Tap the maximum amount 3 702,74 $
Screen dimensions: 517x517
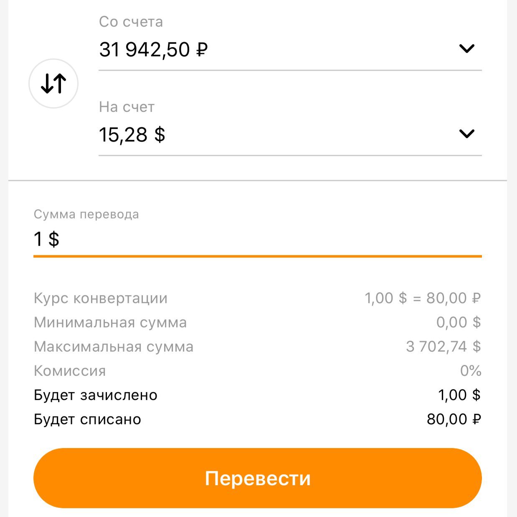point(443,347)
